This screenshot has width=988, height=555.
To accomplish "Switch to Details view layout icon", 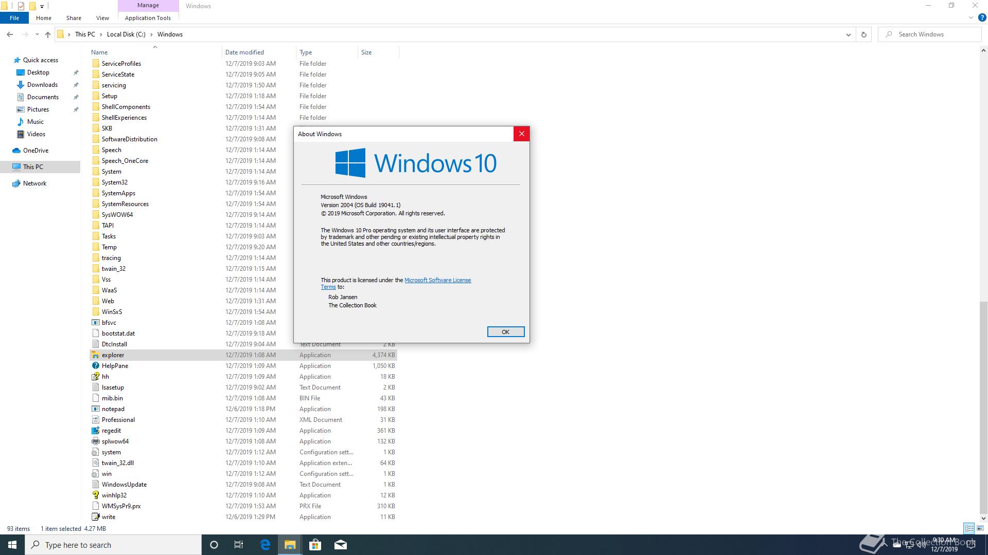I will 969,528.
